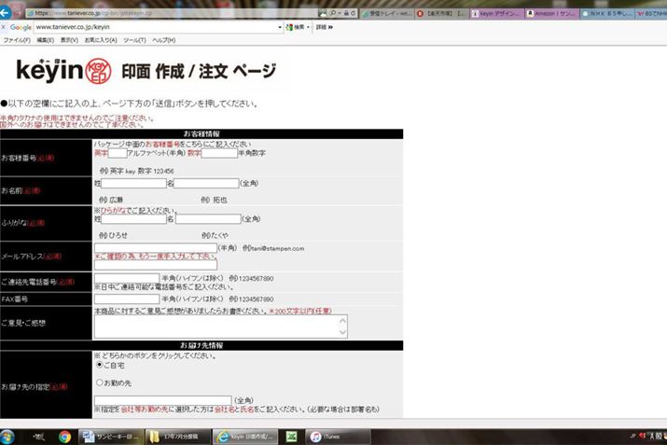Click the Chrome icon in the taskbar
Screen dimensions: 667x445
(x=64, y=436)
